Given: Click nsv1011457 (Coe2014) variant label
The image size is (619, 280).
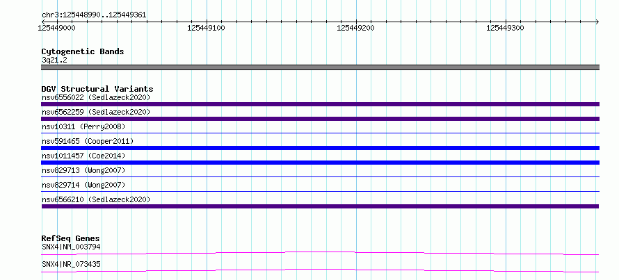Looking at the screenshot, I should (x=83, y=156).
